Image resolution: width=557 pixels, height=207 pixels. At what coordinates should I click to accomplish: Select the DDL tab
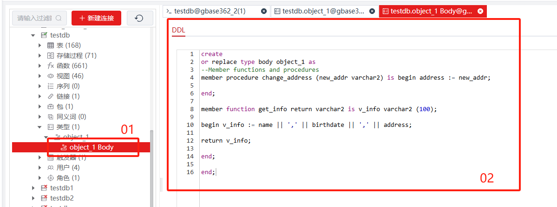[178, 31]
